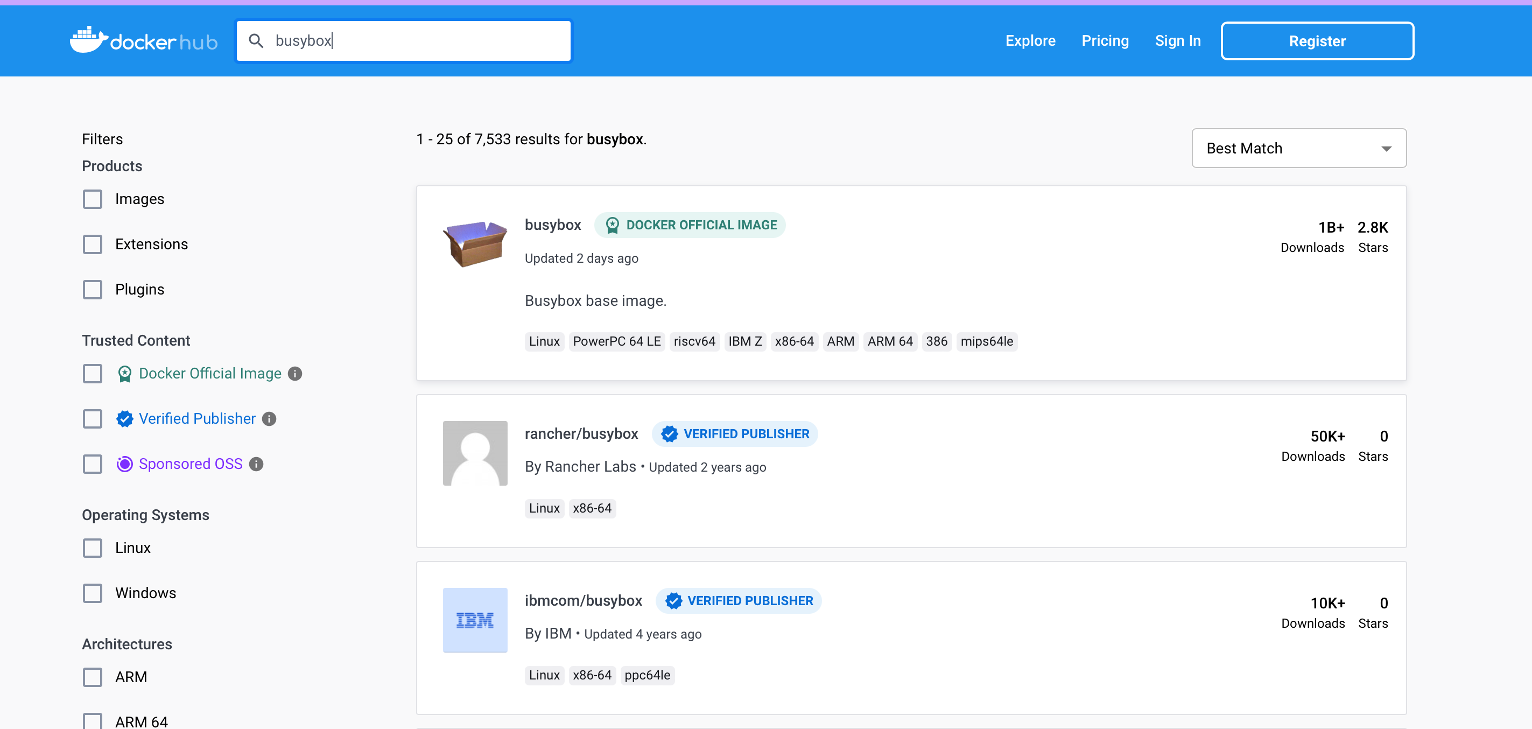
Task: Click the info icon next to Docker Official Image filter
Action: click(x=296, y=374)
